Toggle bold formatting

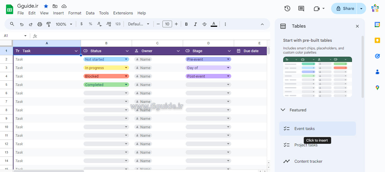186,24
